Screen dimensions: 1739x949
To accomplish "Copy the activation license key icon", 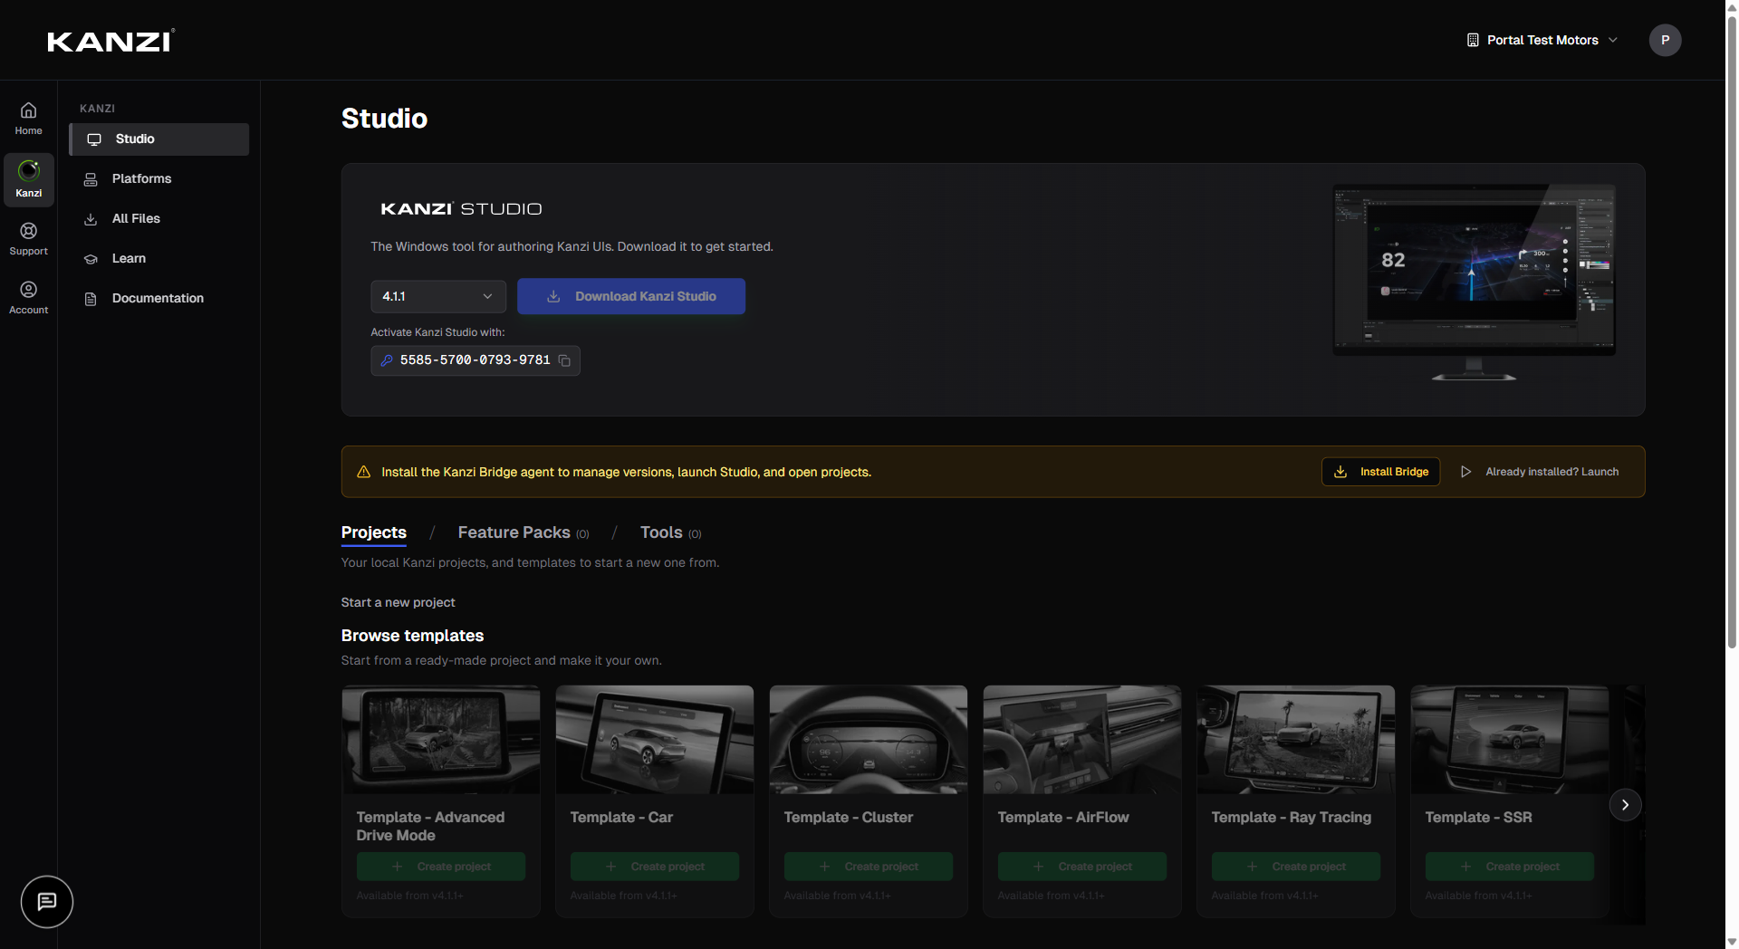I will pos(564,360).
